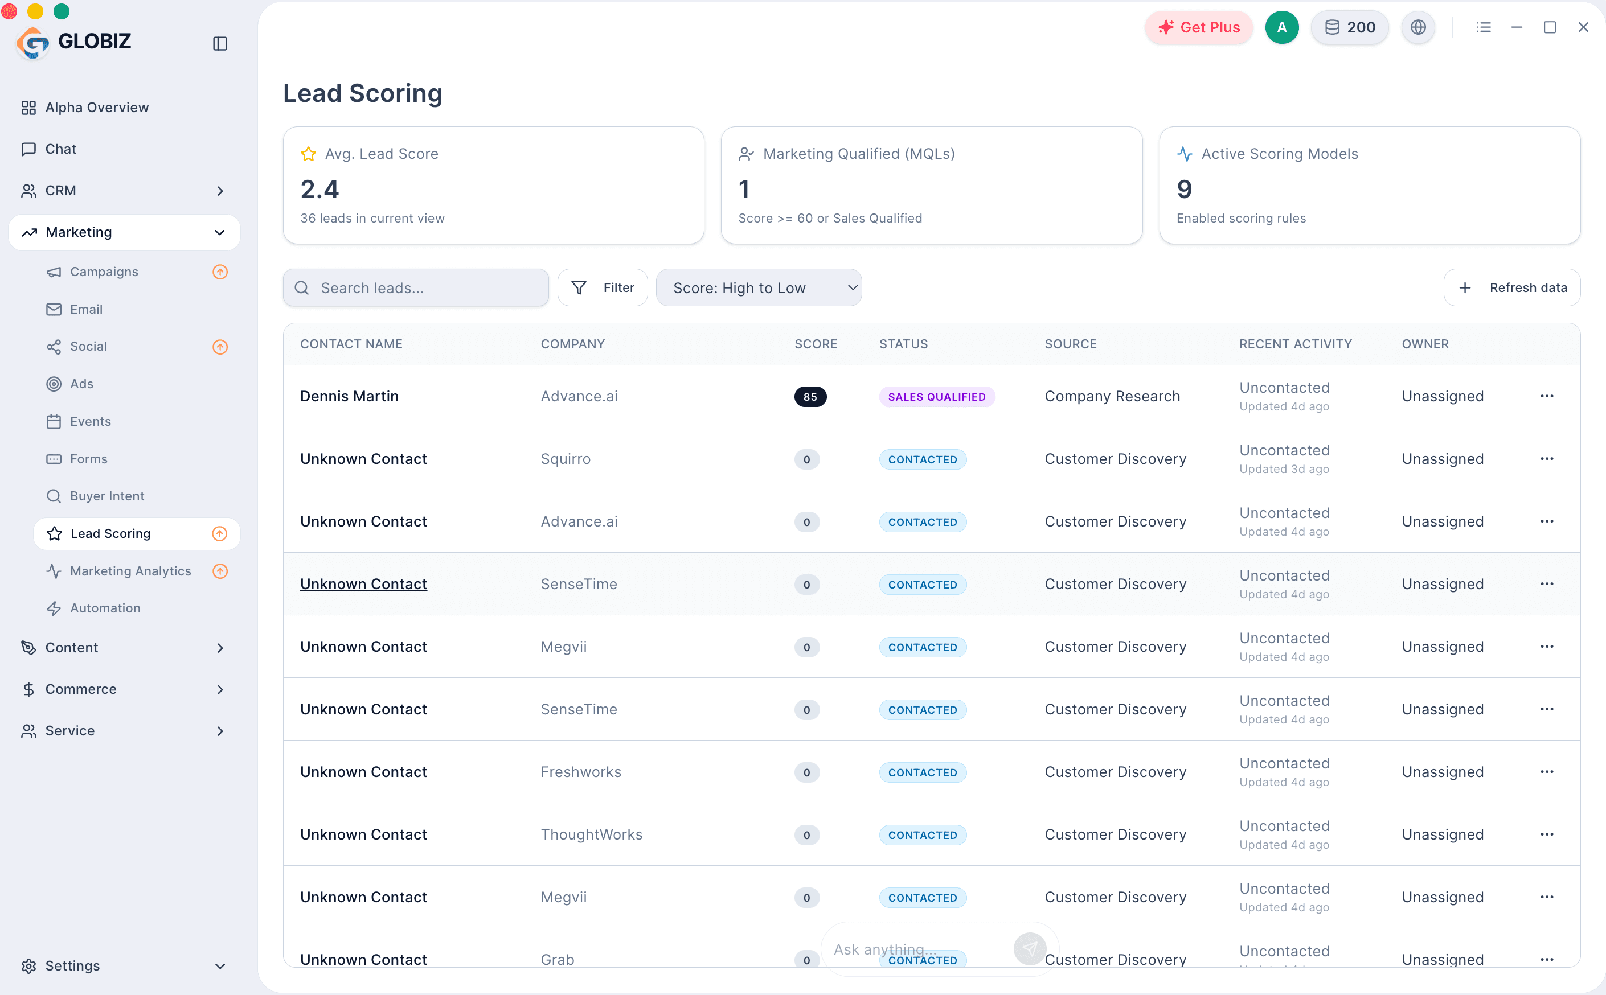Focus the Search leads field

tap(416, 287)
